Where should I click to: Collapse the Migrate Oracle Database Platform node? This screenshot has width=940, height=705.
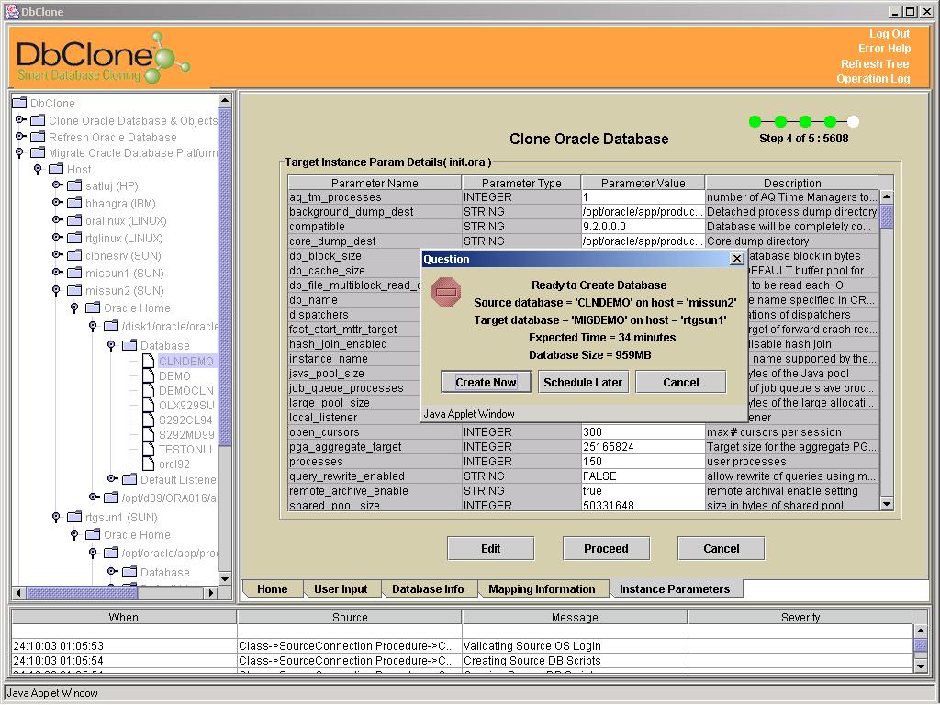19,153
